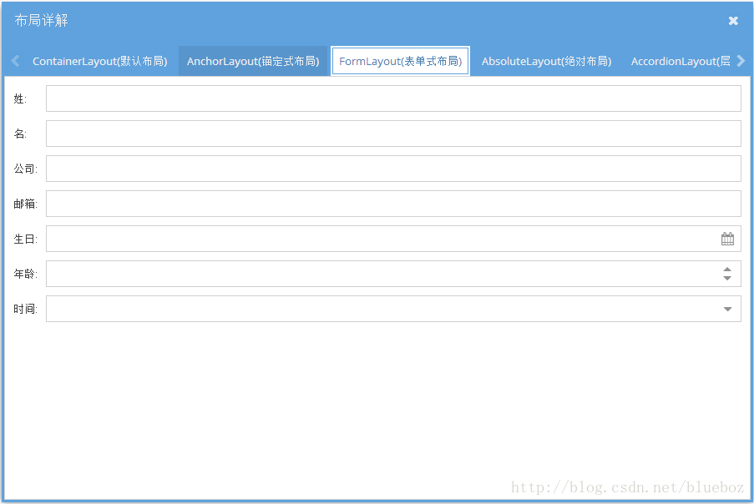754x504 pixels.
Task: Close the 布局详解 window
Action: 733,21
